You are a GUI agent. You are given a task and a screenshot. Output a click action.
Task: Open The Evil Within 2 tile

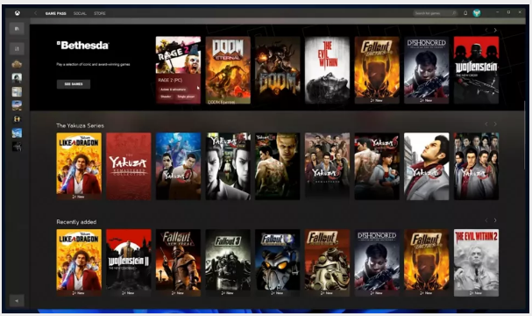pyautogui.click(x=477, y=262)
